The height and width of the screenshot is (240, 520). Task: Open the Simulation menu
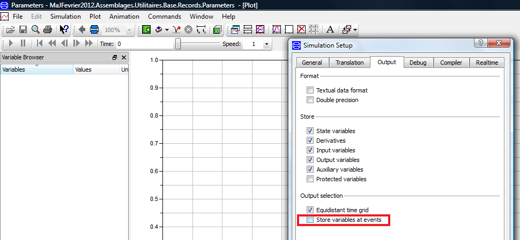(65, 17)
